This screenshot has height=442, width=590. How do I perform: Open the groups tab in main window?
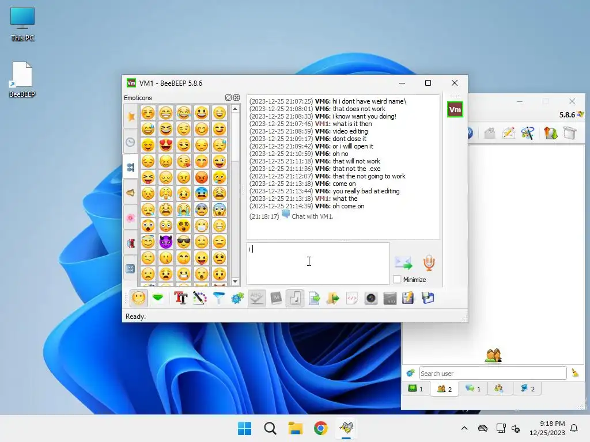click(x=499, y=388)
